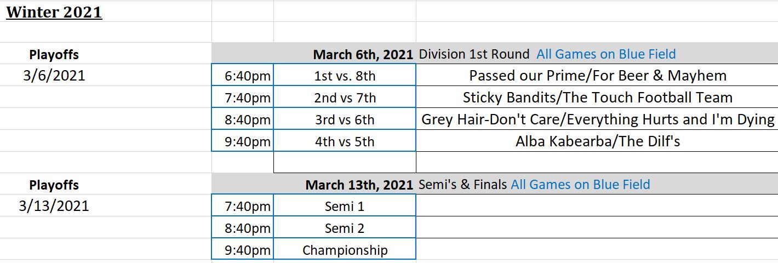Image resolution: width=778 pixels, height=263 pixels.
Task: Click the March 6th, 2021 header
Action: (x=363, y=54)
